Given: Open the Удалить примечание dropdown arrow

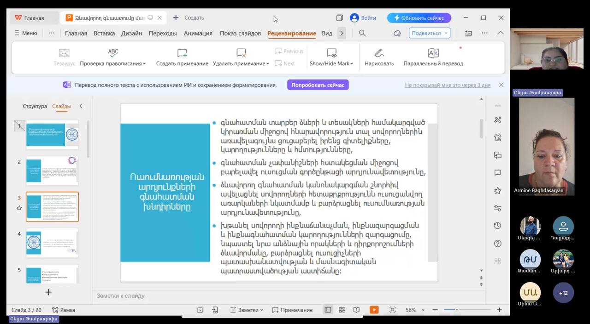Looking at the screenshot, I should pos(268,64).
